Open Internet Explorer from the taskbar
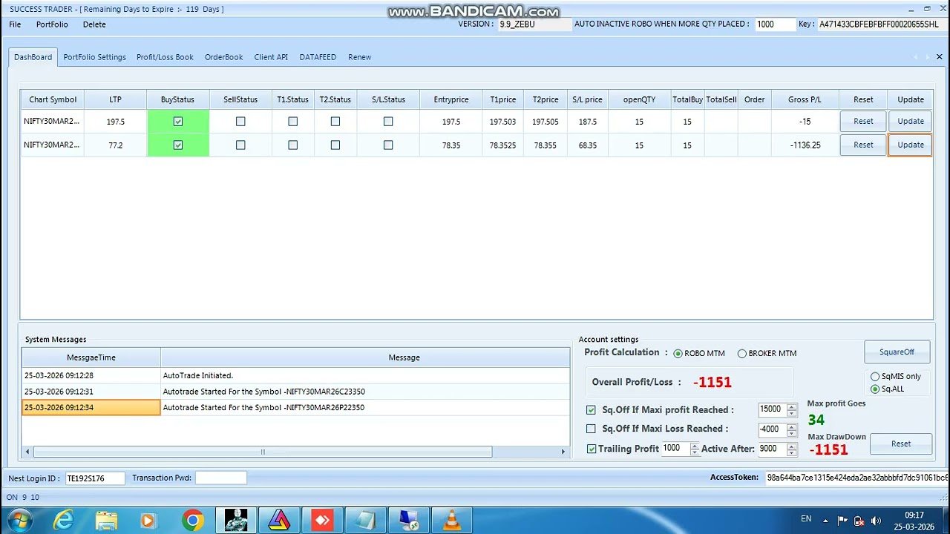Viewport: 950px width, 534px height. [63, 519]
